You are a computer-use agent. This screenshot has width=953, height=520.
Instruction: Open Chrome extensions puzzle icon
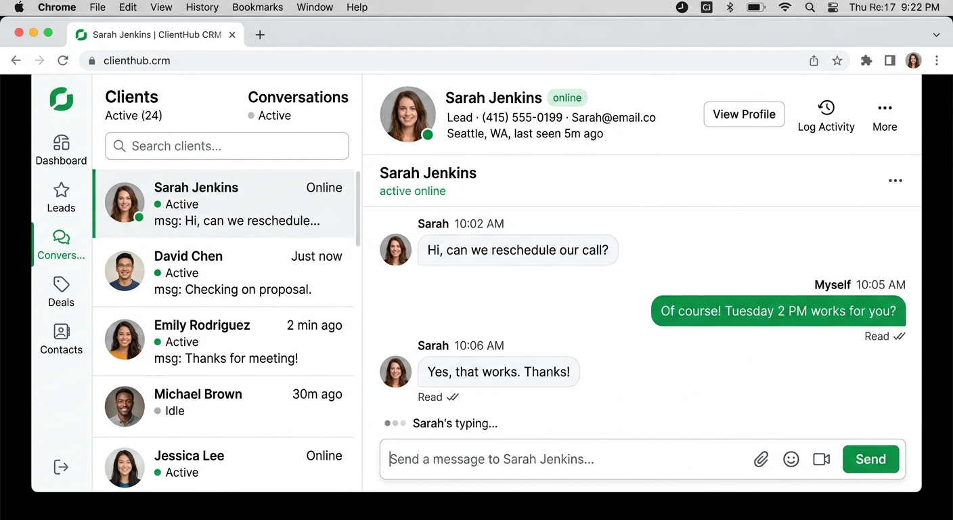(866, 60)
